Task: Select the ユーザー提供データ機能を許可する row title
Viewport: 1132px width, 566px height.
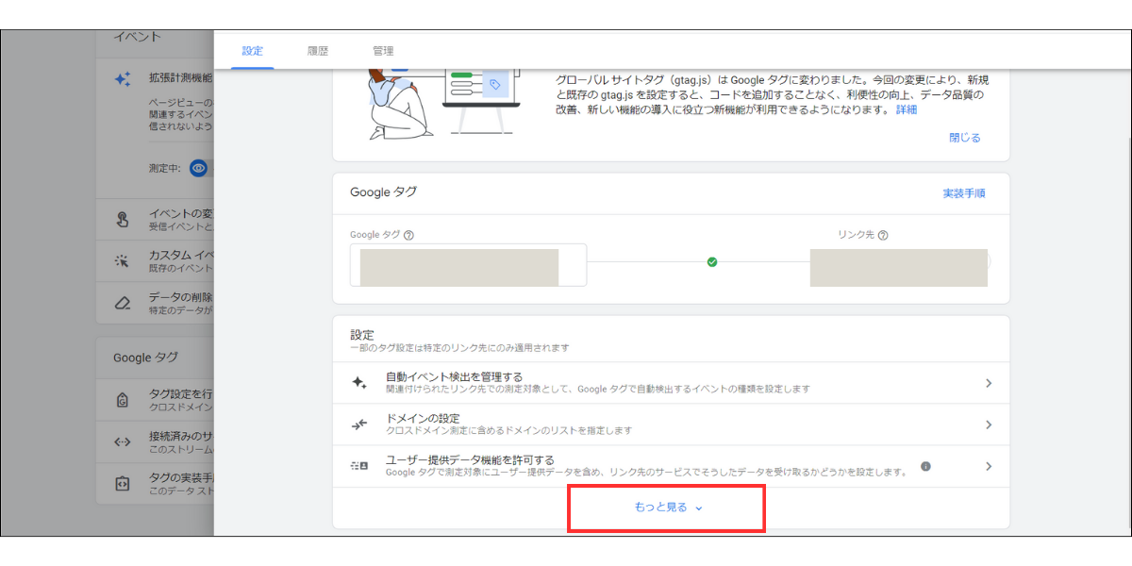Action: (470, 460)
